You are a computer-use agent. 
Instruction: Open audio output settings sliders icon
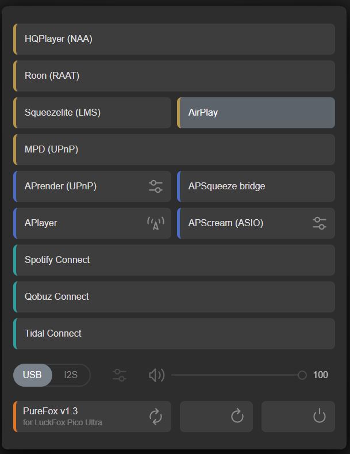pos(120,375)
